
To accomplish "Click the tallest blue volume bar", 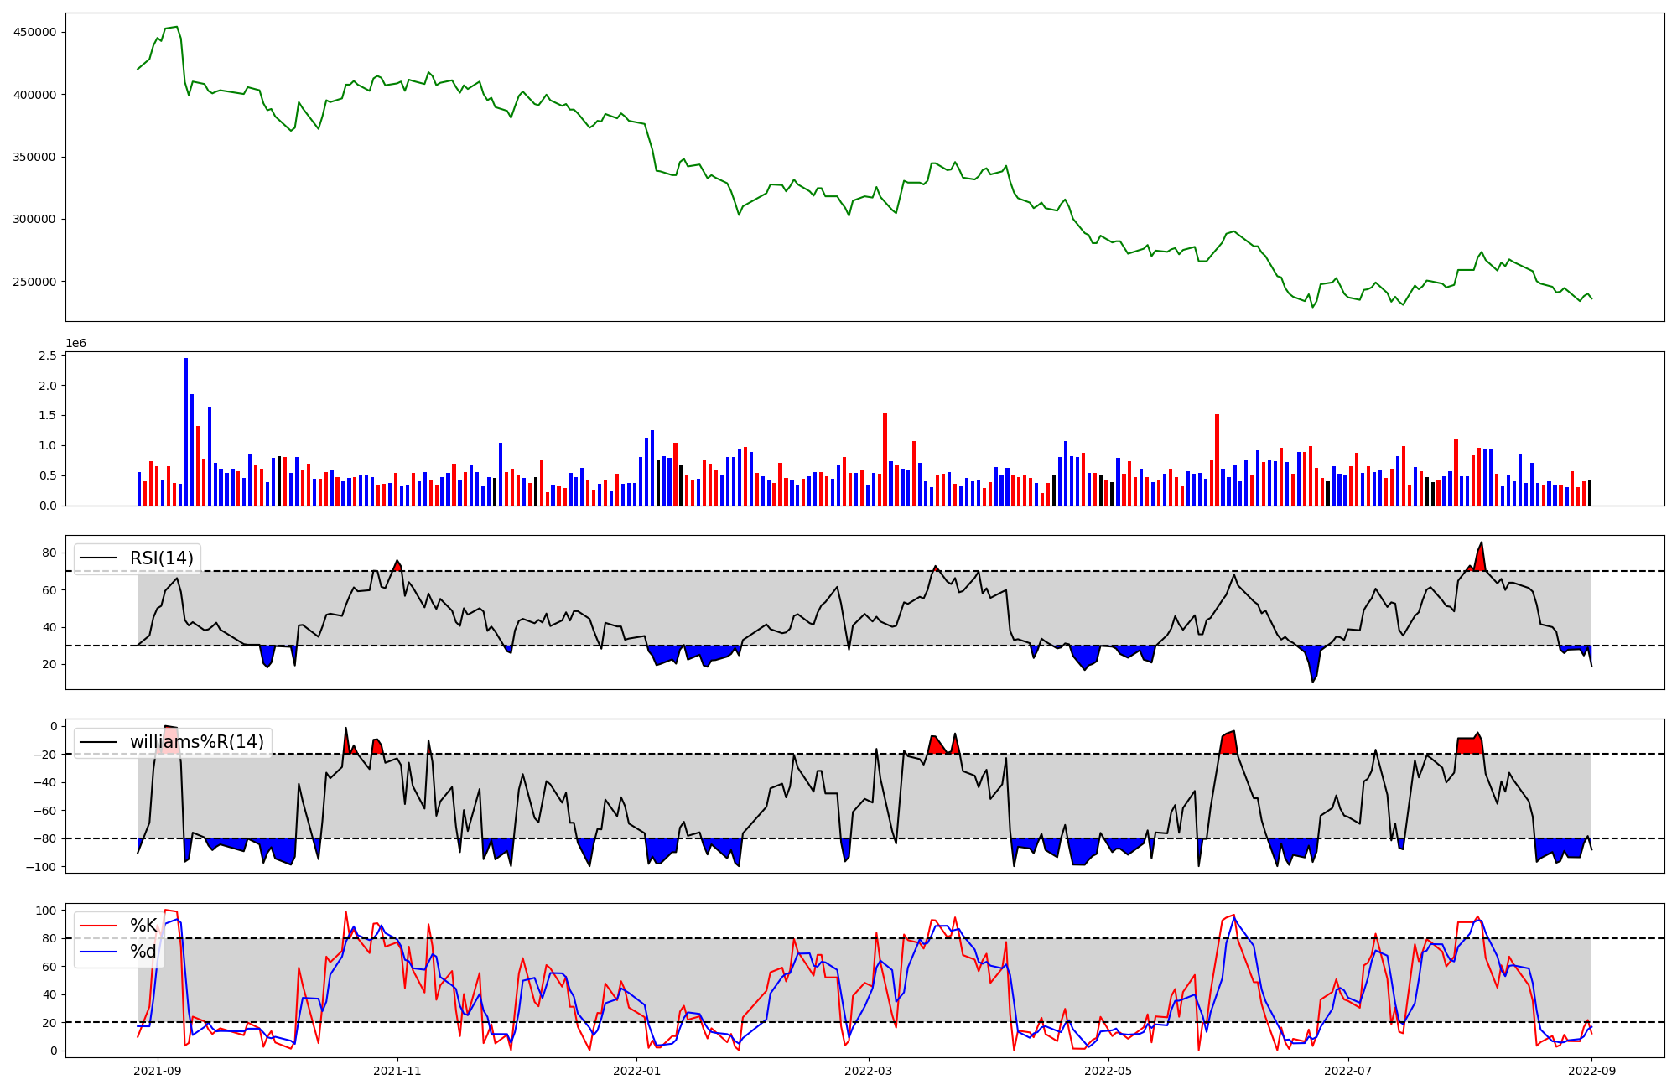I will pyautogui.click(x=186, y=432).
